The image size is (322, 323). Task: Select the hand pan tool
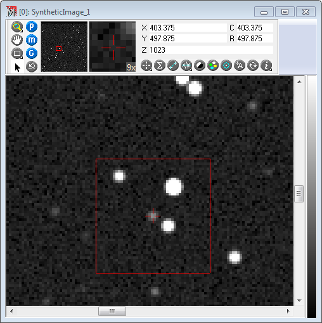pos(17,40)
